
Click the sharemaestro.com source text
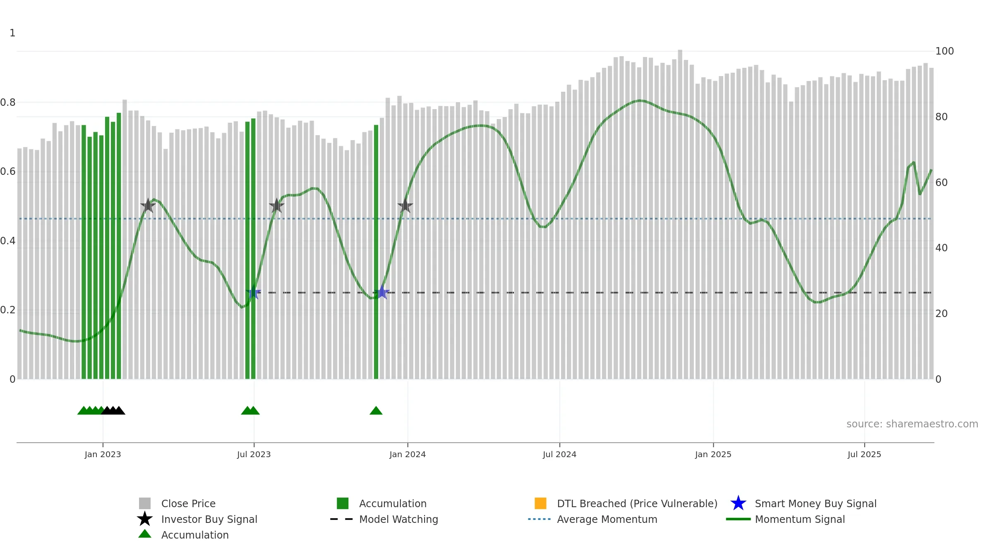912,424
